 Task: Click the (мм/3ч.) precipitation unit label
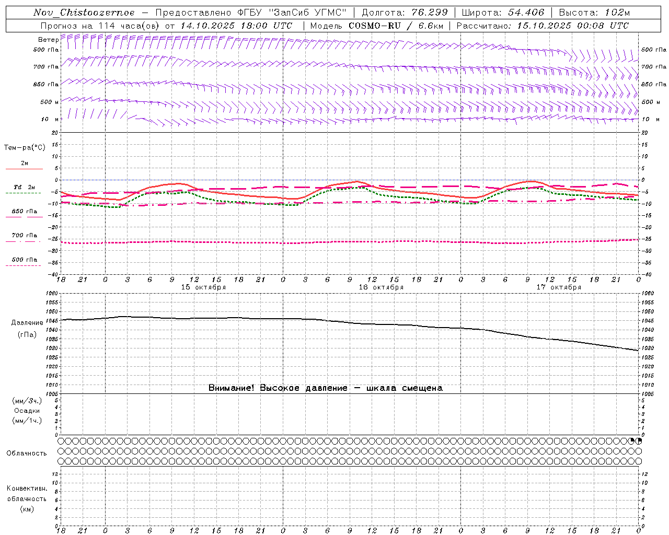[27, 401]
